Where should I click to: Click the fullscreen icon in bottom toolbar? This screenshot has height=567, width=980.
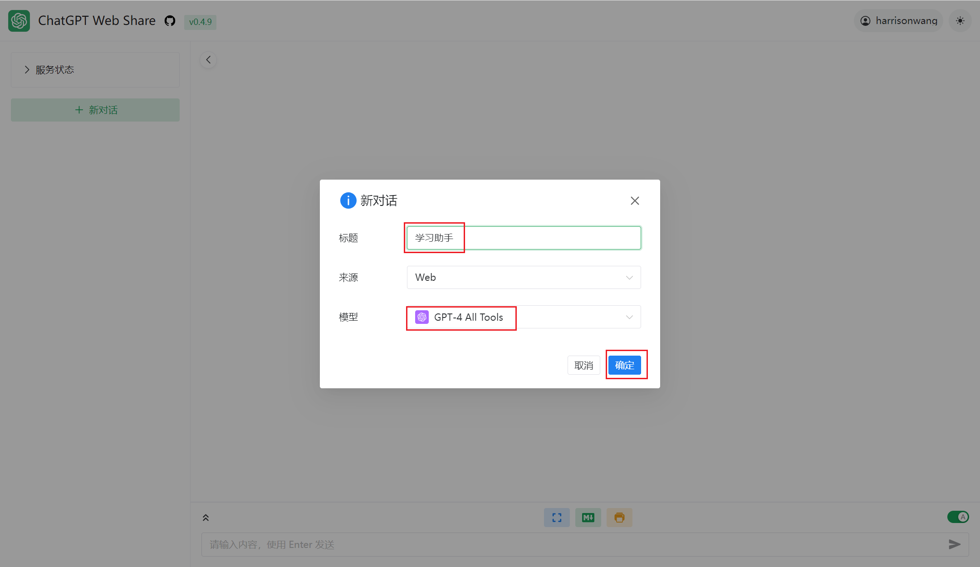point(557,518)
